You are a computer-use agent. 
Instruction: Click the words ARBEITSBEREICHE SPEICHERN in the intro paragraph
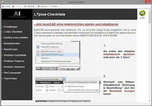98,36
